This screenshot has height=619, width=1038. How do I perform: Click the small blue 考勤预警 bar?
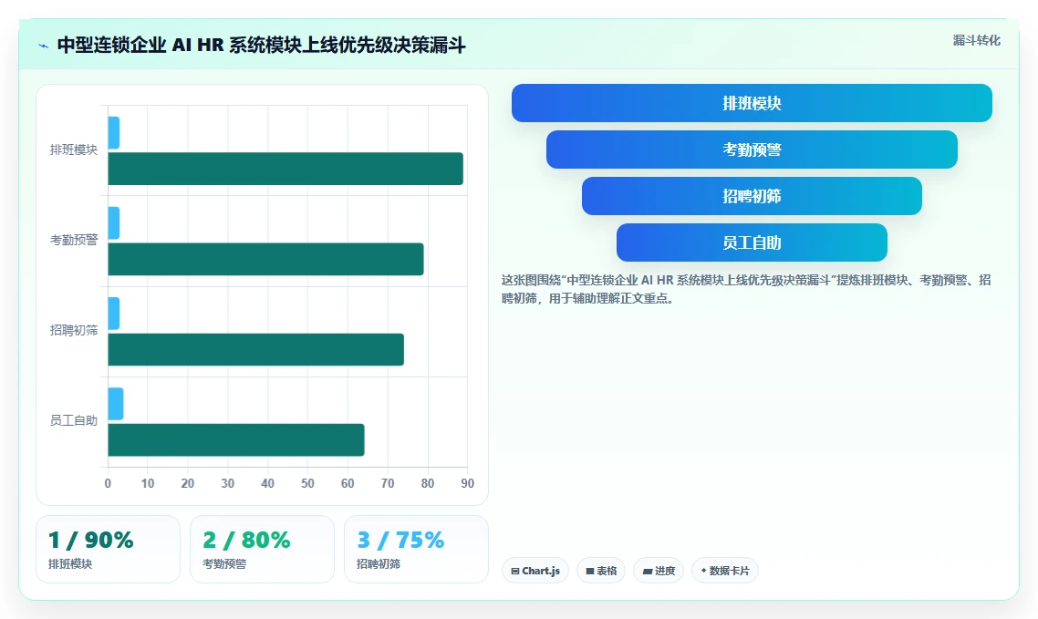pos(114,222)
